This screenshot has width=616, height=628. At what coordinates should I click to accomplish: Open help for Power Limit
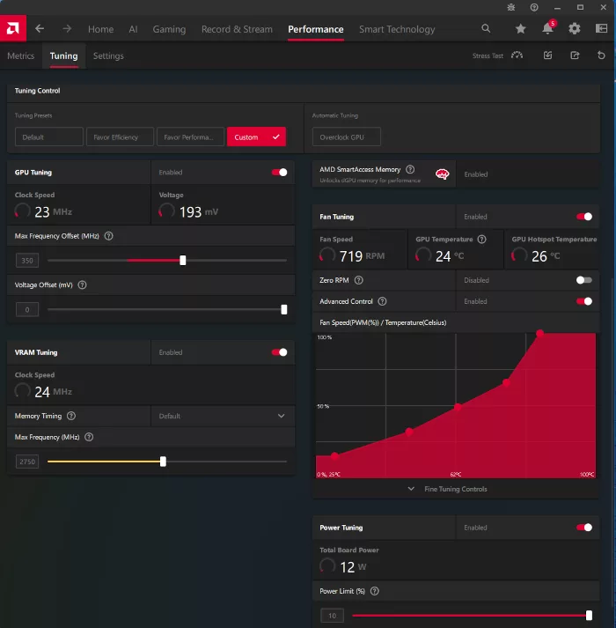[x=375, y=591]
